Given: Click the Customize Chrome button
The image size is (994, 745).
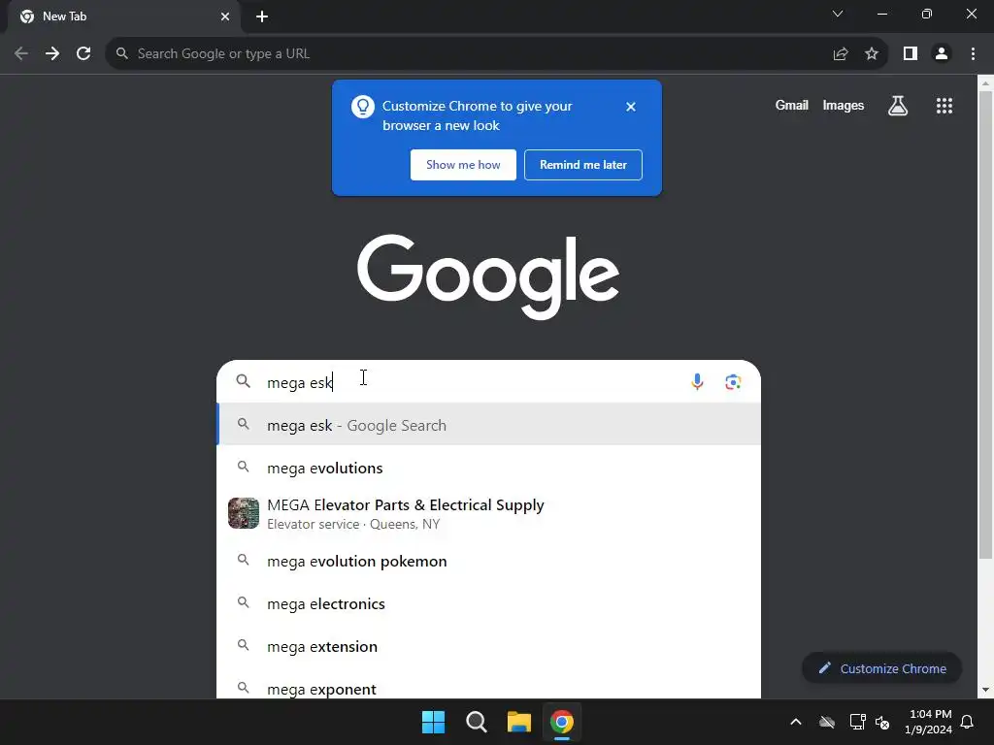Looking at the screenshot, I should [x=881, y=668].
